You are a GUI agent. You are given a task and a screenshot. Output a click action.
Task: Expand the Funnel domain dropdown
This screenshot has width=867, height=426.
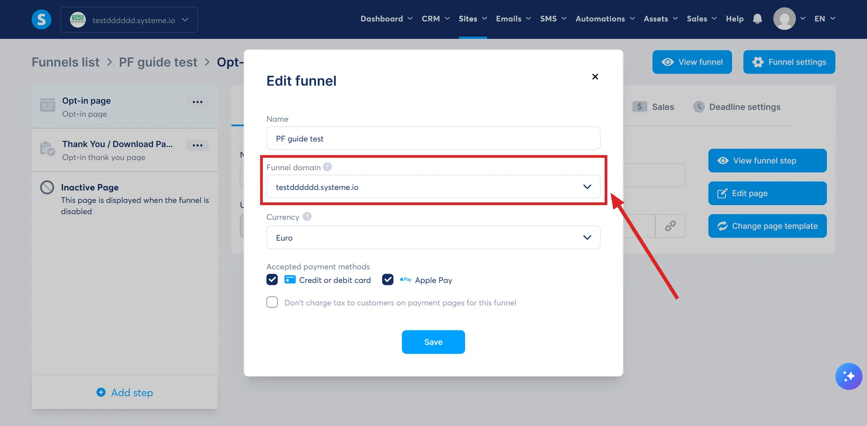433,187
